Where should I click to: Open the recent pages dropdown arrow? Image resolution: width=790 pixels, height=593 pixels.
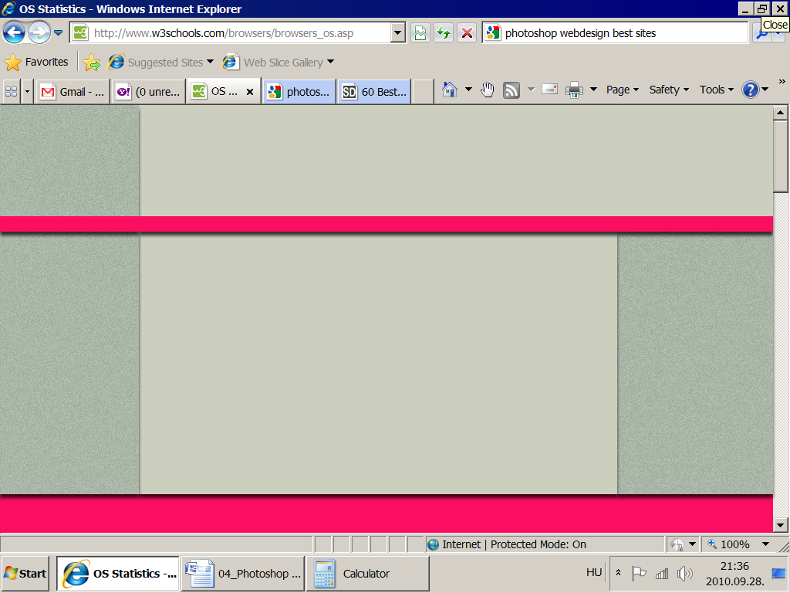(59, 33)
